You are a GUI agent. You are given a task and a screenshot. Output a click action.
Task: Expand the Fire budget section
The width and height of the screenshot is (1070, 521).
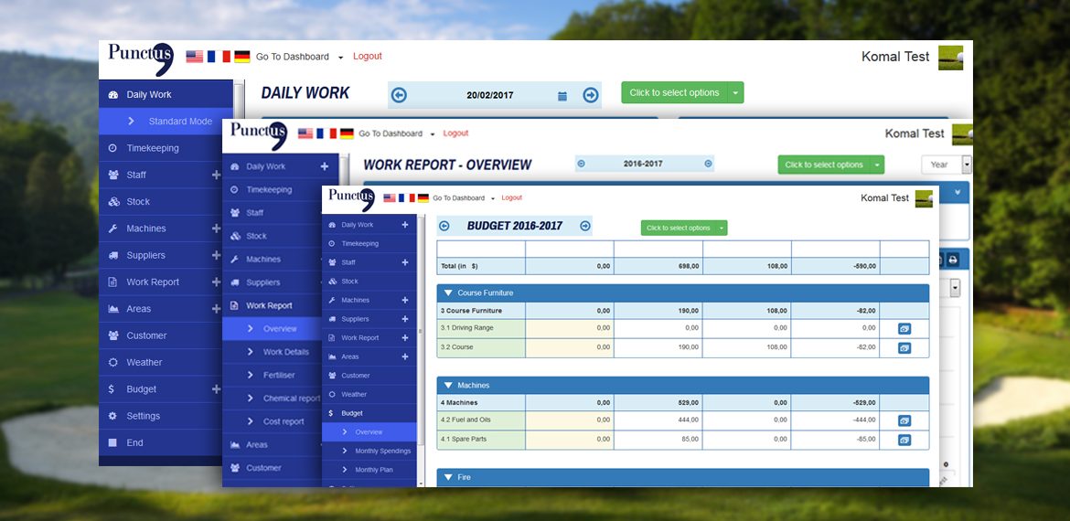click(448, 477)
